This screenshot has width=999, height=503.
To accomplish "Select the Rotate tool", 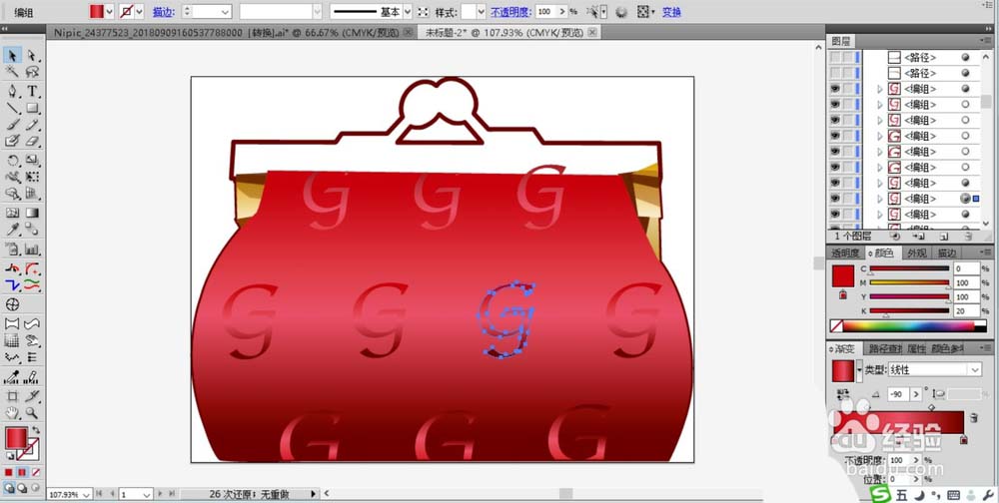I will pyautogui.click(x=12, y=161).
